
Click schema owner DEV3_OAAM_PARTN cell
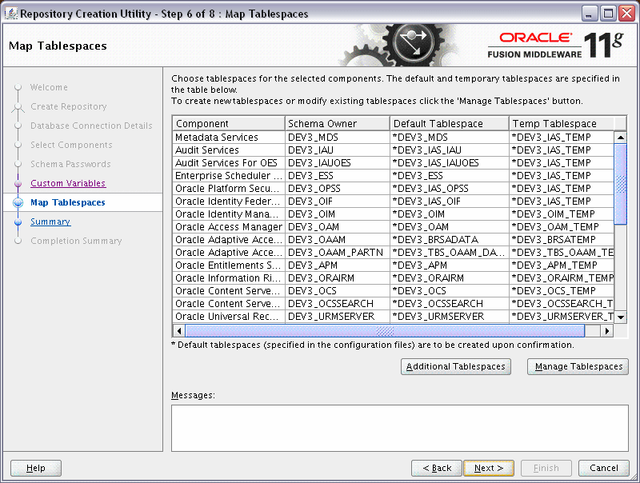337,253
